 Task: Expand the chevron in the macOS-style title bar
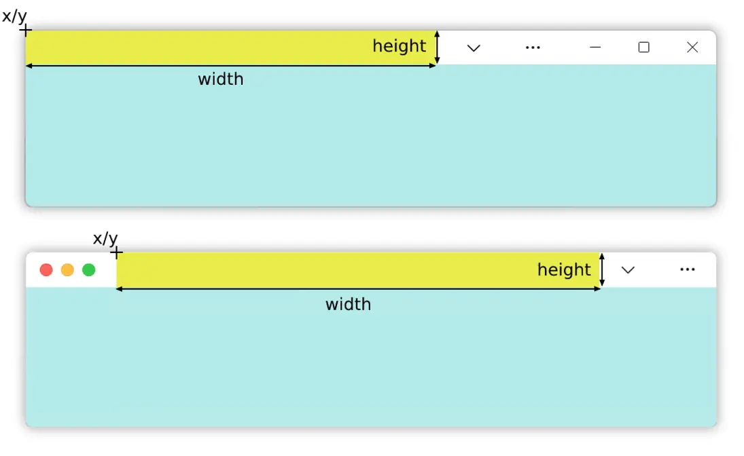628,270
